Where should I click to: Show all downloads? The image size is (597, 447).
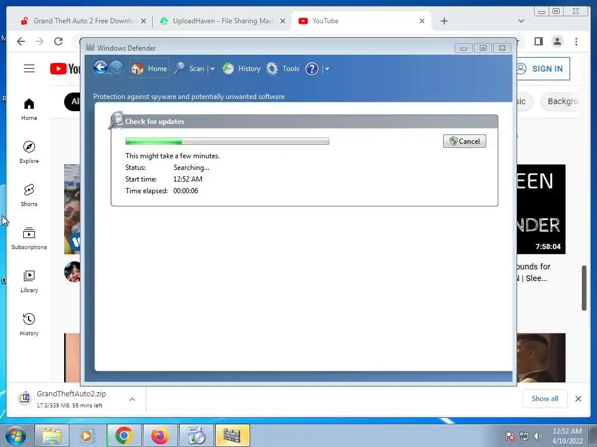click(545, 399)
